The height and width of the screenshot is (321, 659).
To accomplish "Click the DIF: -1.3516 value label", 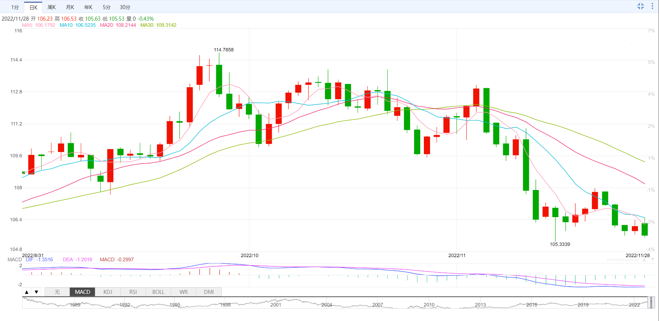I will (39, 259).
